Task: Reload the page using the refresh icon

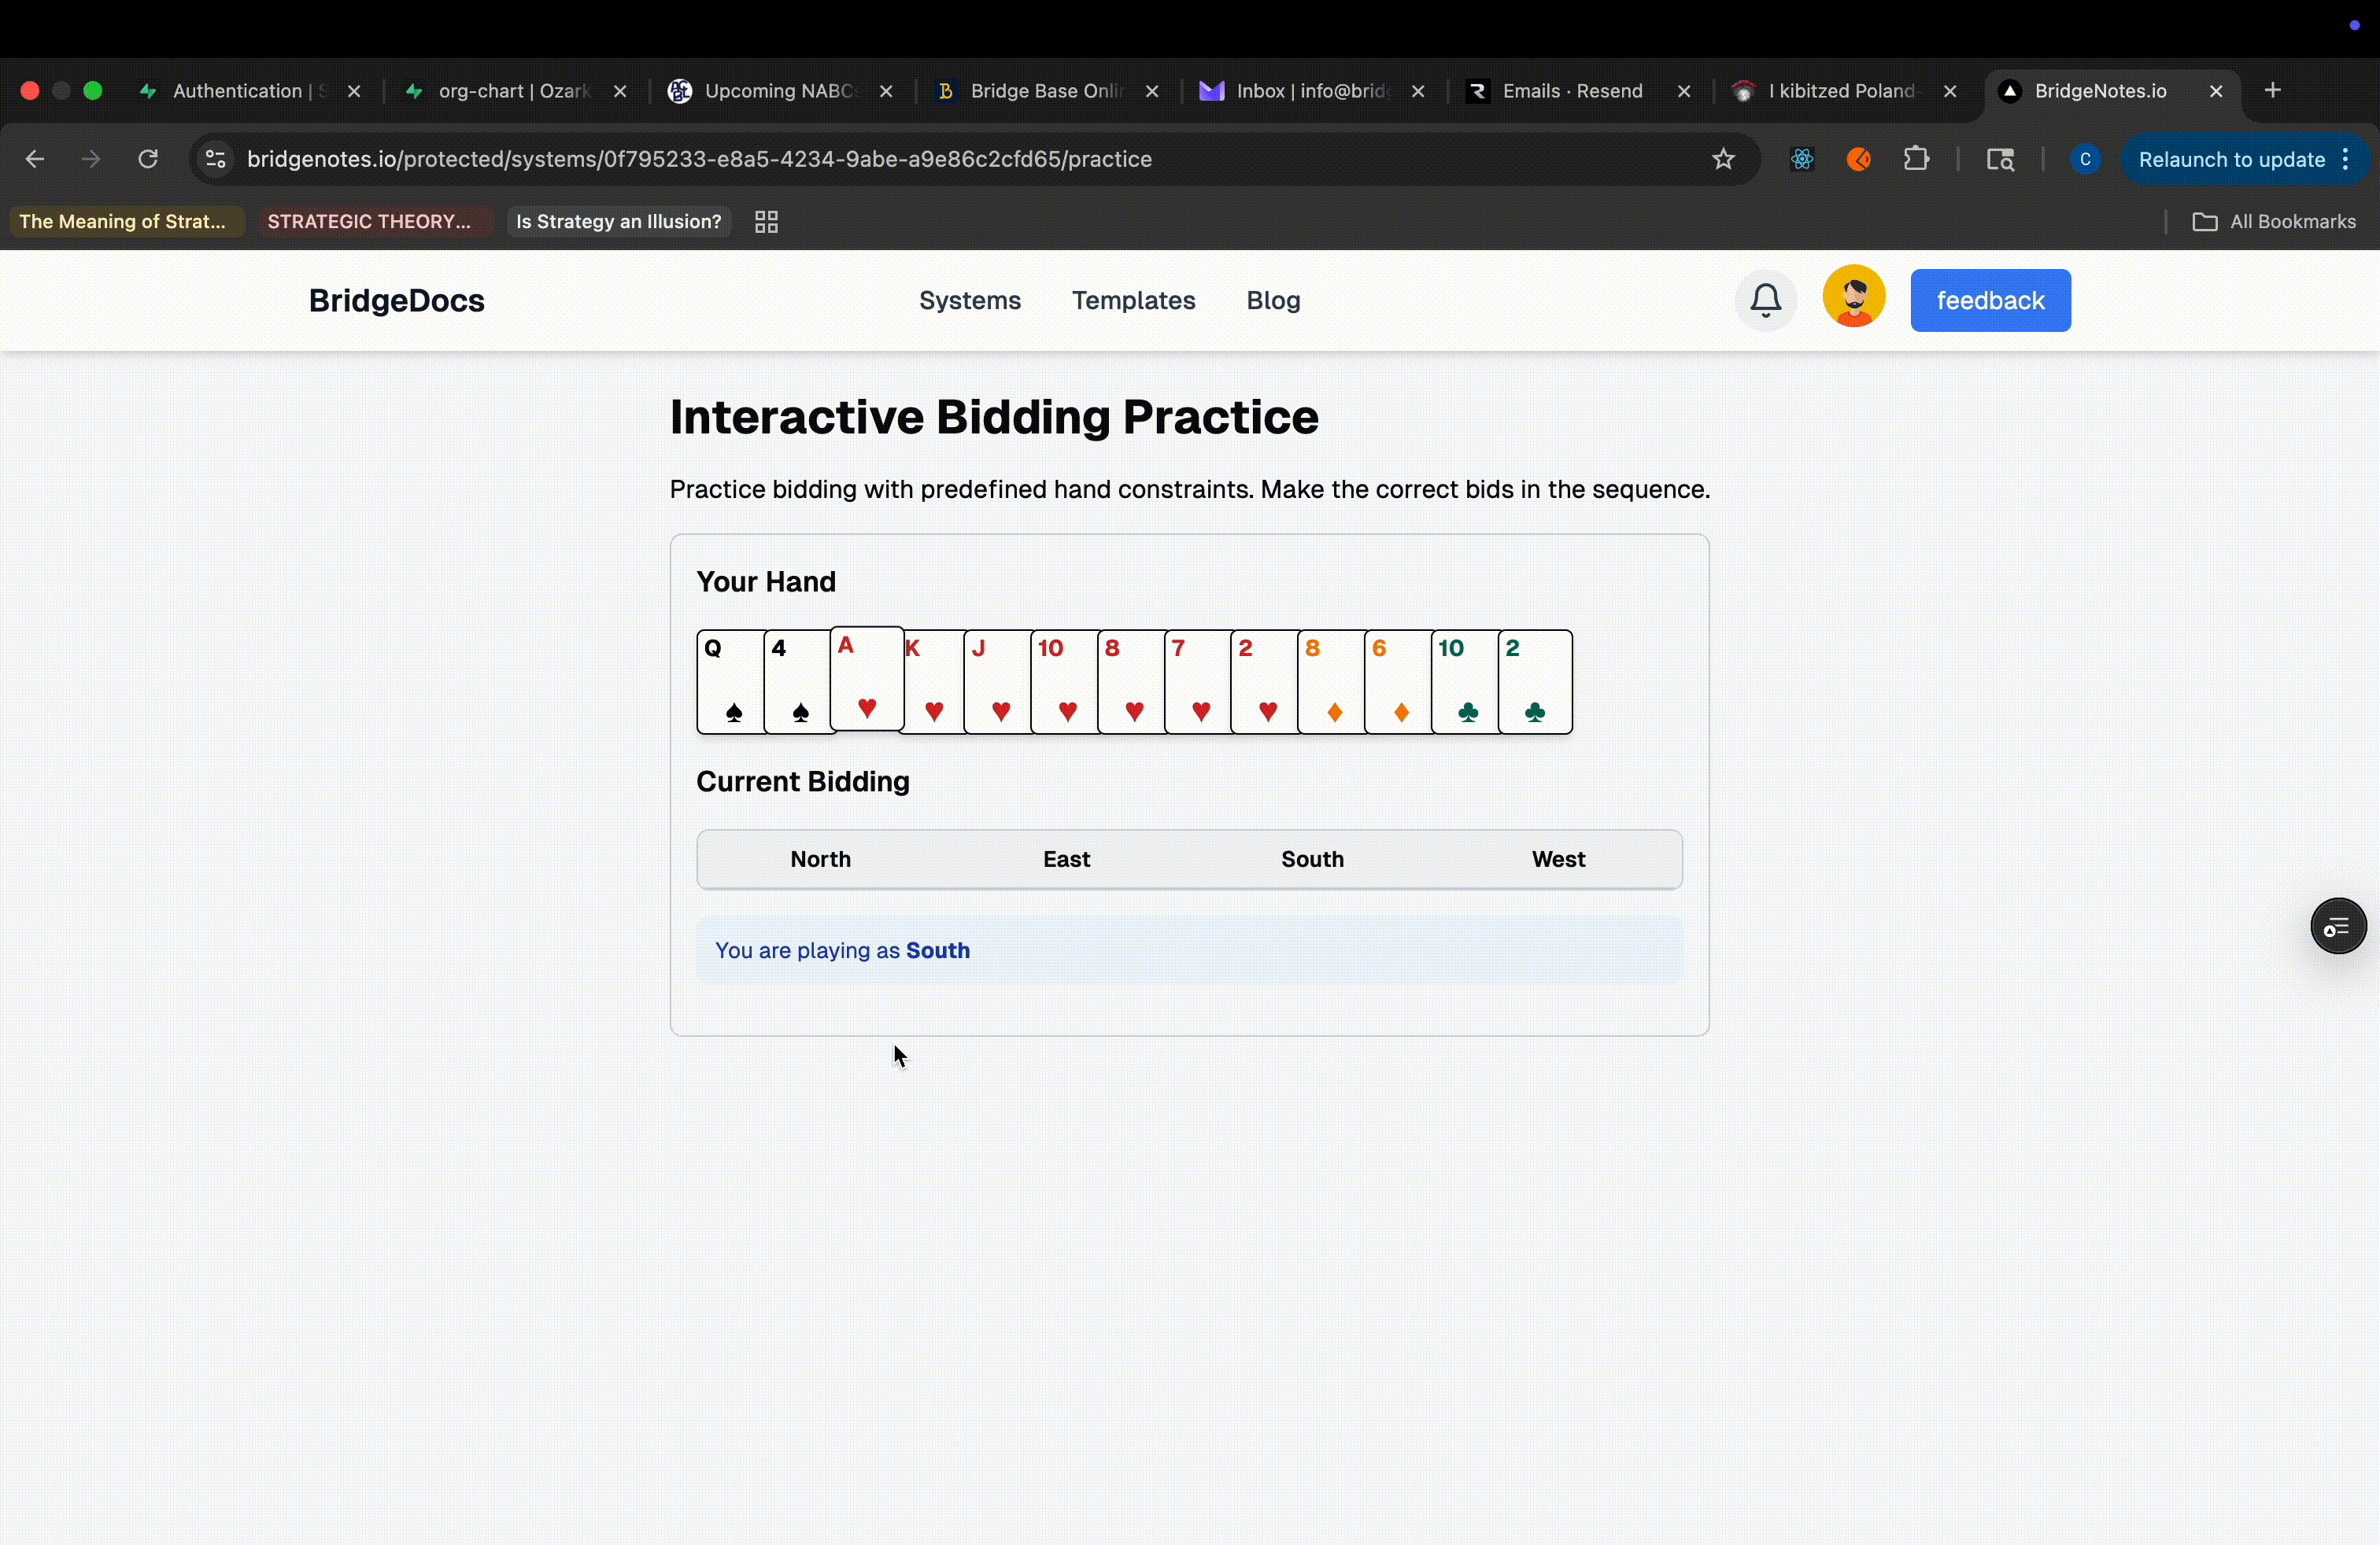Action: pyautogui.click(x=148, y=160)
